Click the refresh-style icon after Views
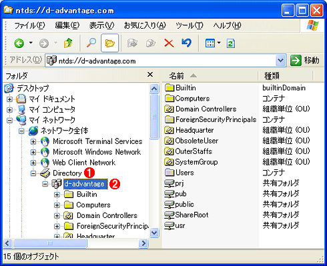This screenshot has width=327, height=266. pos(231,43)
